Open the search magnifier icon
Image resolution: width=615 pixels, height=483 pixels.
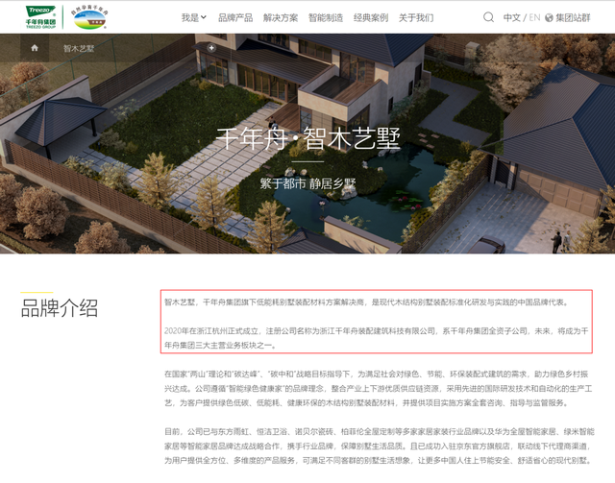[x=488, y=17]
